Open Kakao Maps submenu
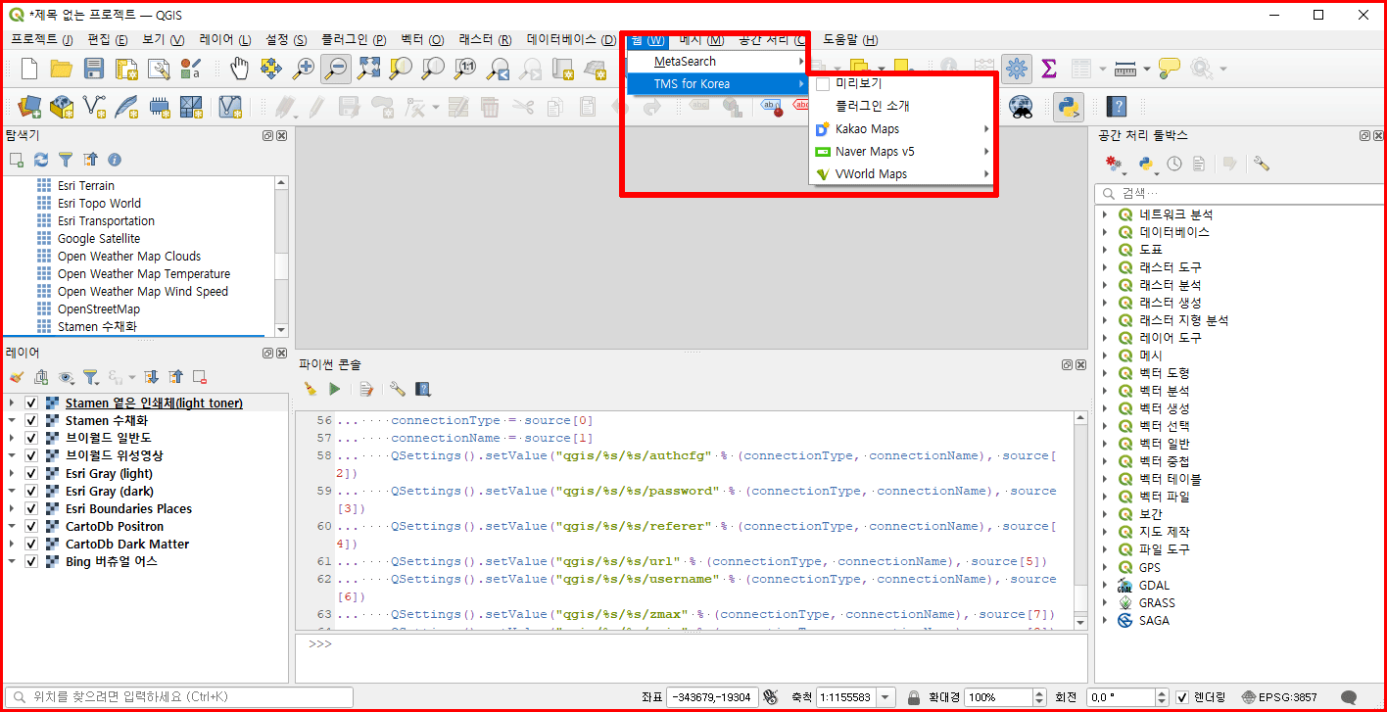The image size is (1387, 712). click(901, 129)
